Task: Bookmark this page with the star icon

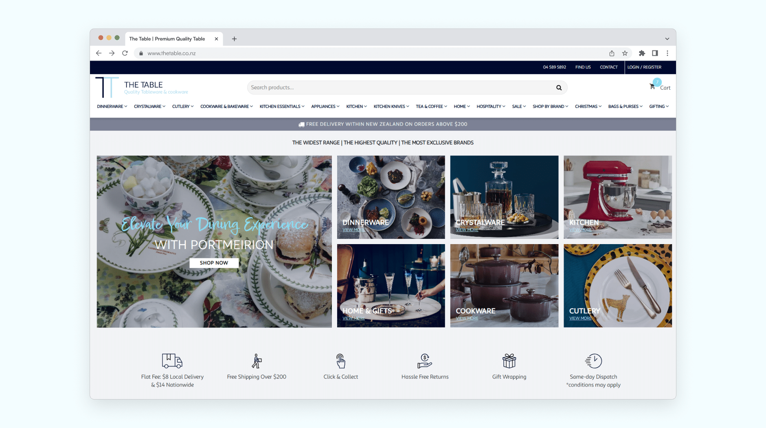Action: 625,53
